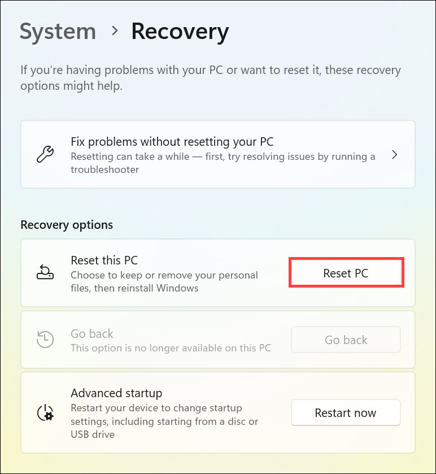This screenshot has width=436, height=474.
Task: Click the startup settings description text
Action: pyautogui.click(x=164, y=421)
